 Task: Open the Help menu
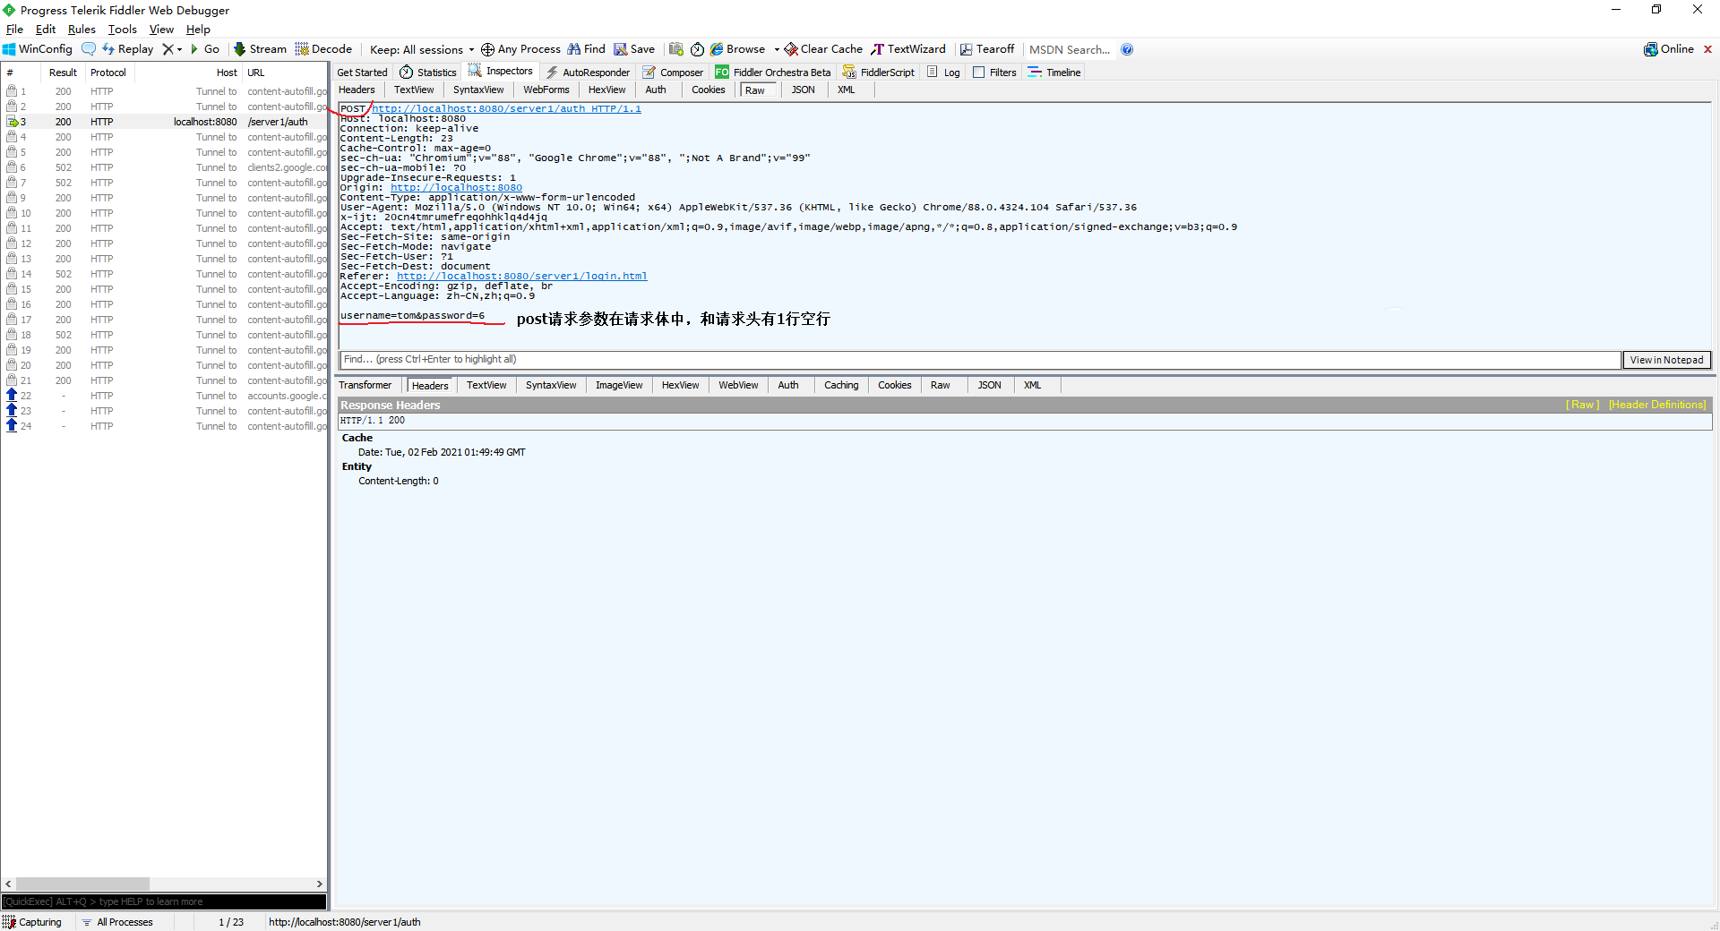click(198, 30)
